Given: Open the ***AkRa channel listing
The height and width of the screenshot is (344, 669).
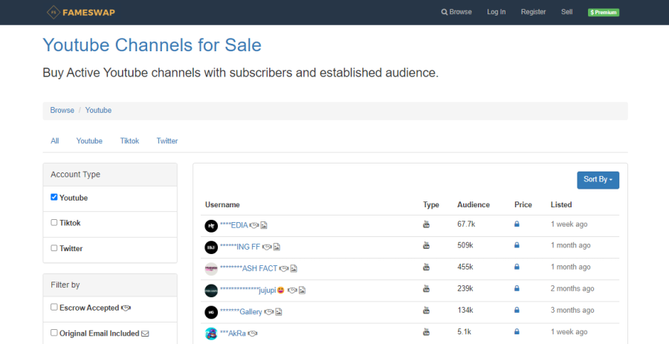Looking at the screenshot, I should pos(233,334).
